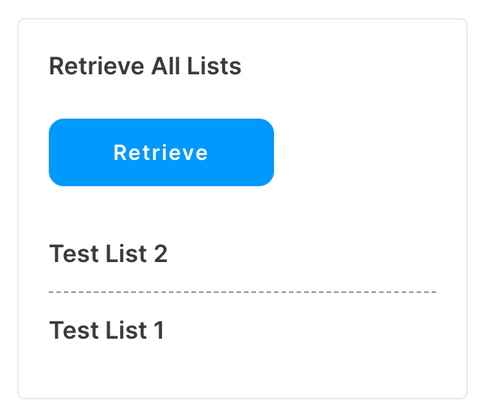Click the word Test in Test List 2
485x419 pixels.
(x=74, y=254)
